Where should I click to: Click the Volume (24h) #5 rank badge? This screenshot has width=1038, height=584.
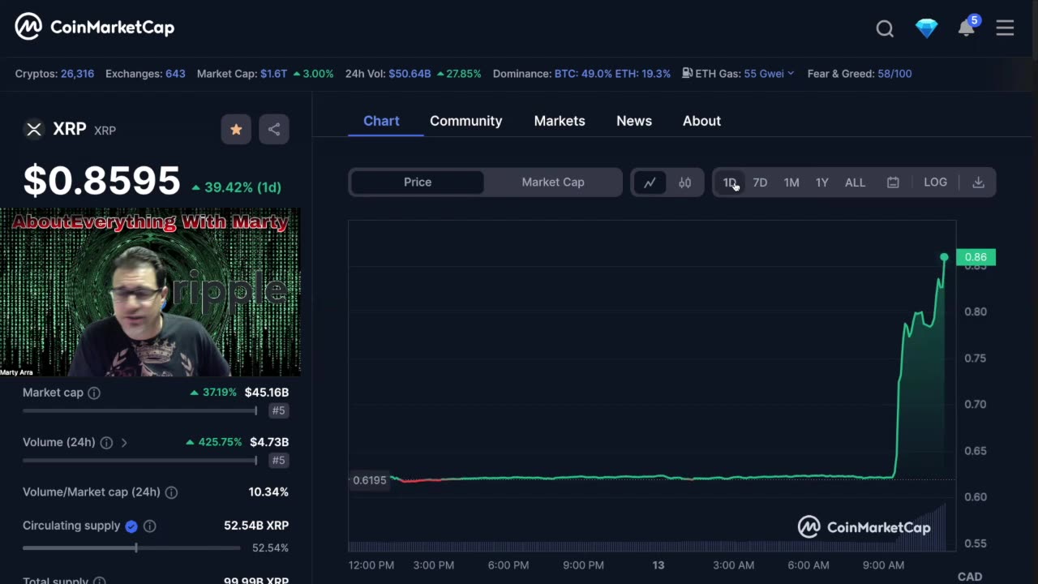(278, 461)
